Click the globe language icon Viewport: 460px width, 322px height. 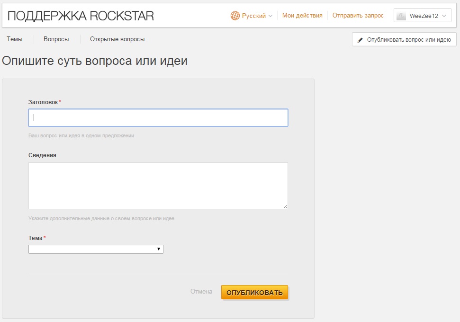pos(235,16)
